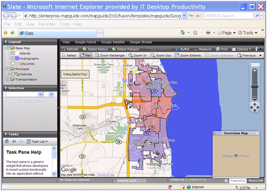
Task: Open the Task List dropdown
Action: (37, 142)
